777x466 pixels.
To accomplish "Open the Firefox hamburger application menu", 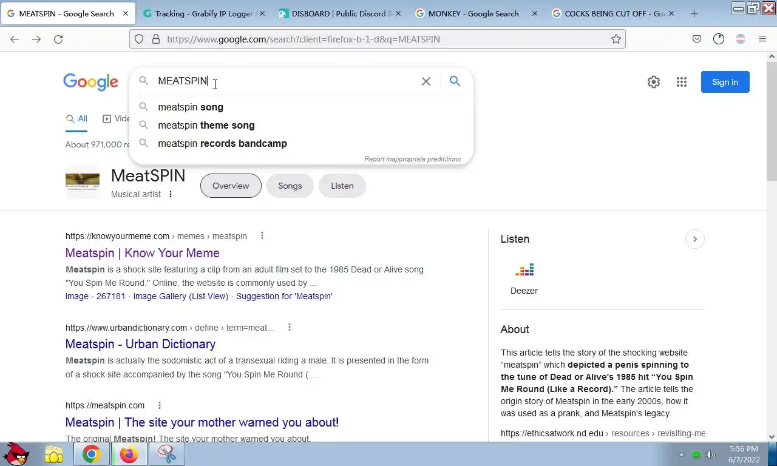I will 762,39.
